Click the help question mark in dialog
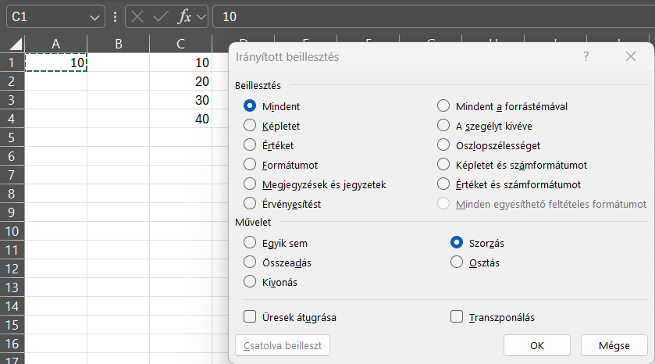 tap(586, 56)
